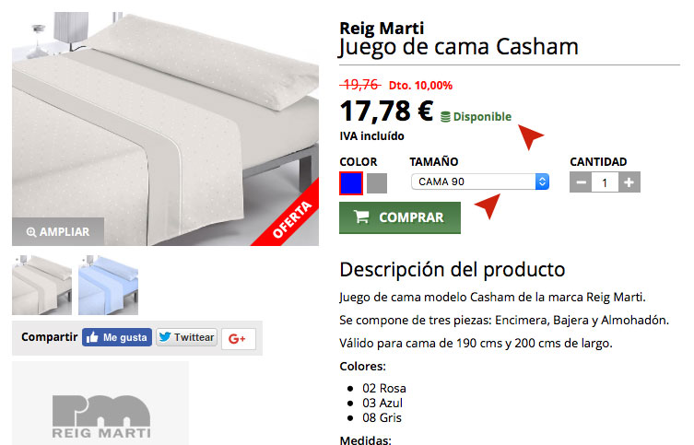Click the Facebook thumbs-up Me gusta icon

click(92, 337)
